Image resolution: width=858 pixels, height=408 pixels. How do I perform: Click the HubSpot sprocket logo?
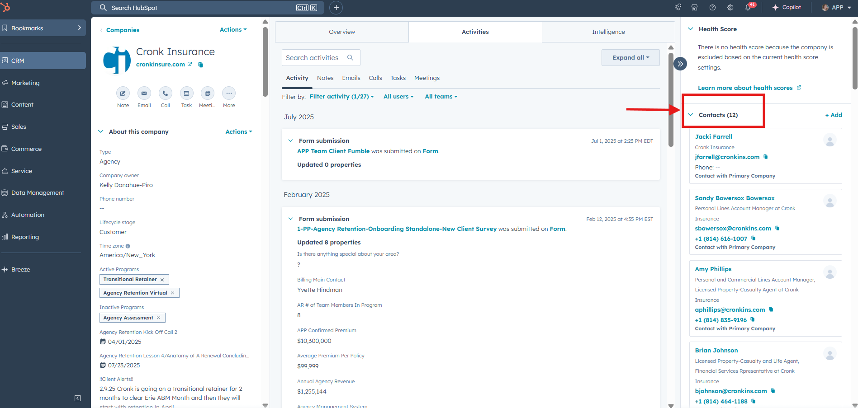5,7
